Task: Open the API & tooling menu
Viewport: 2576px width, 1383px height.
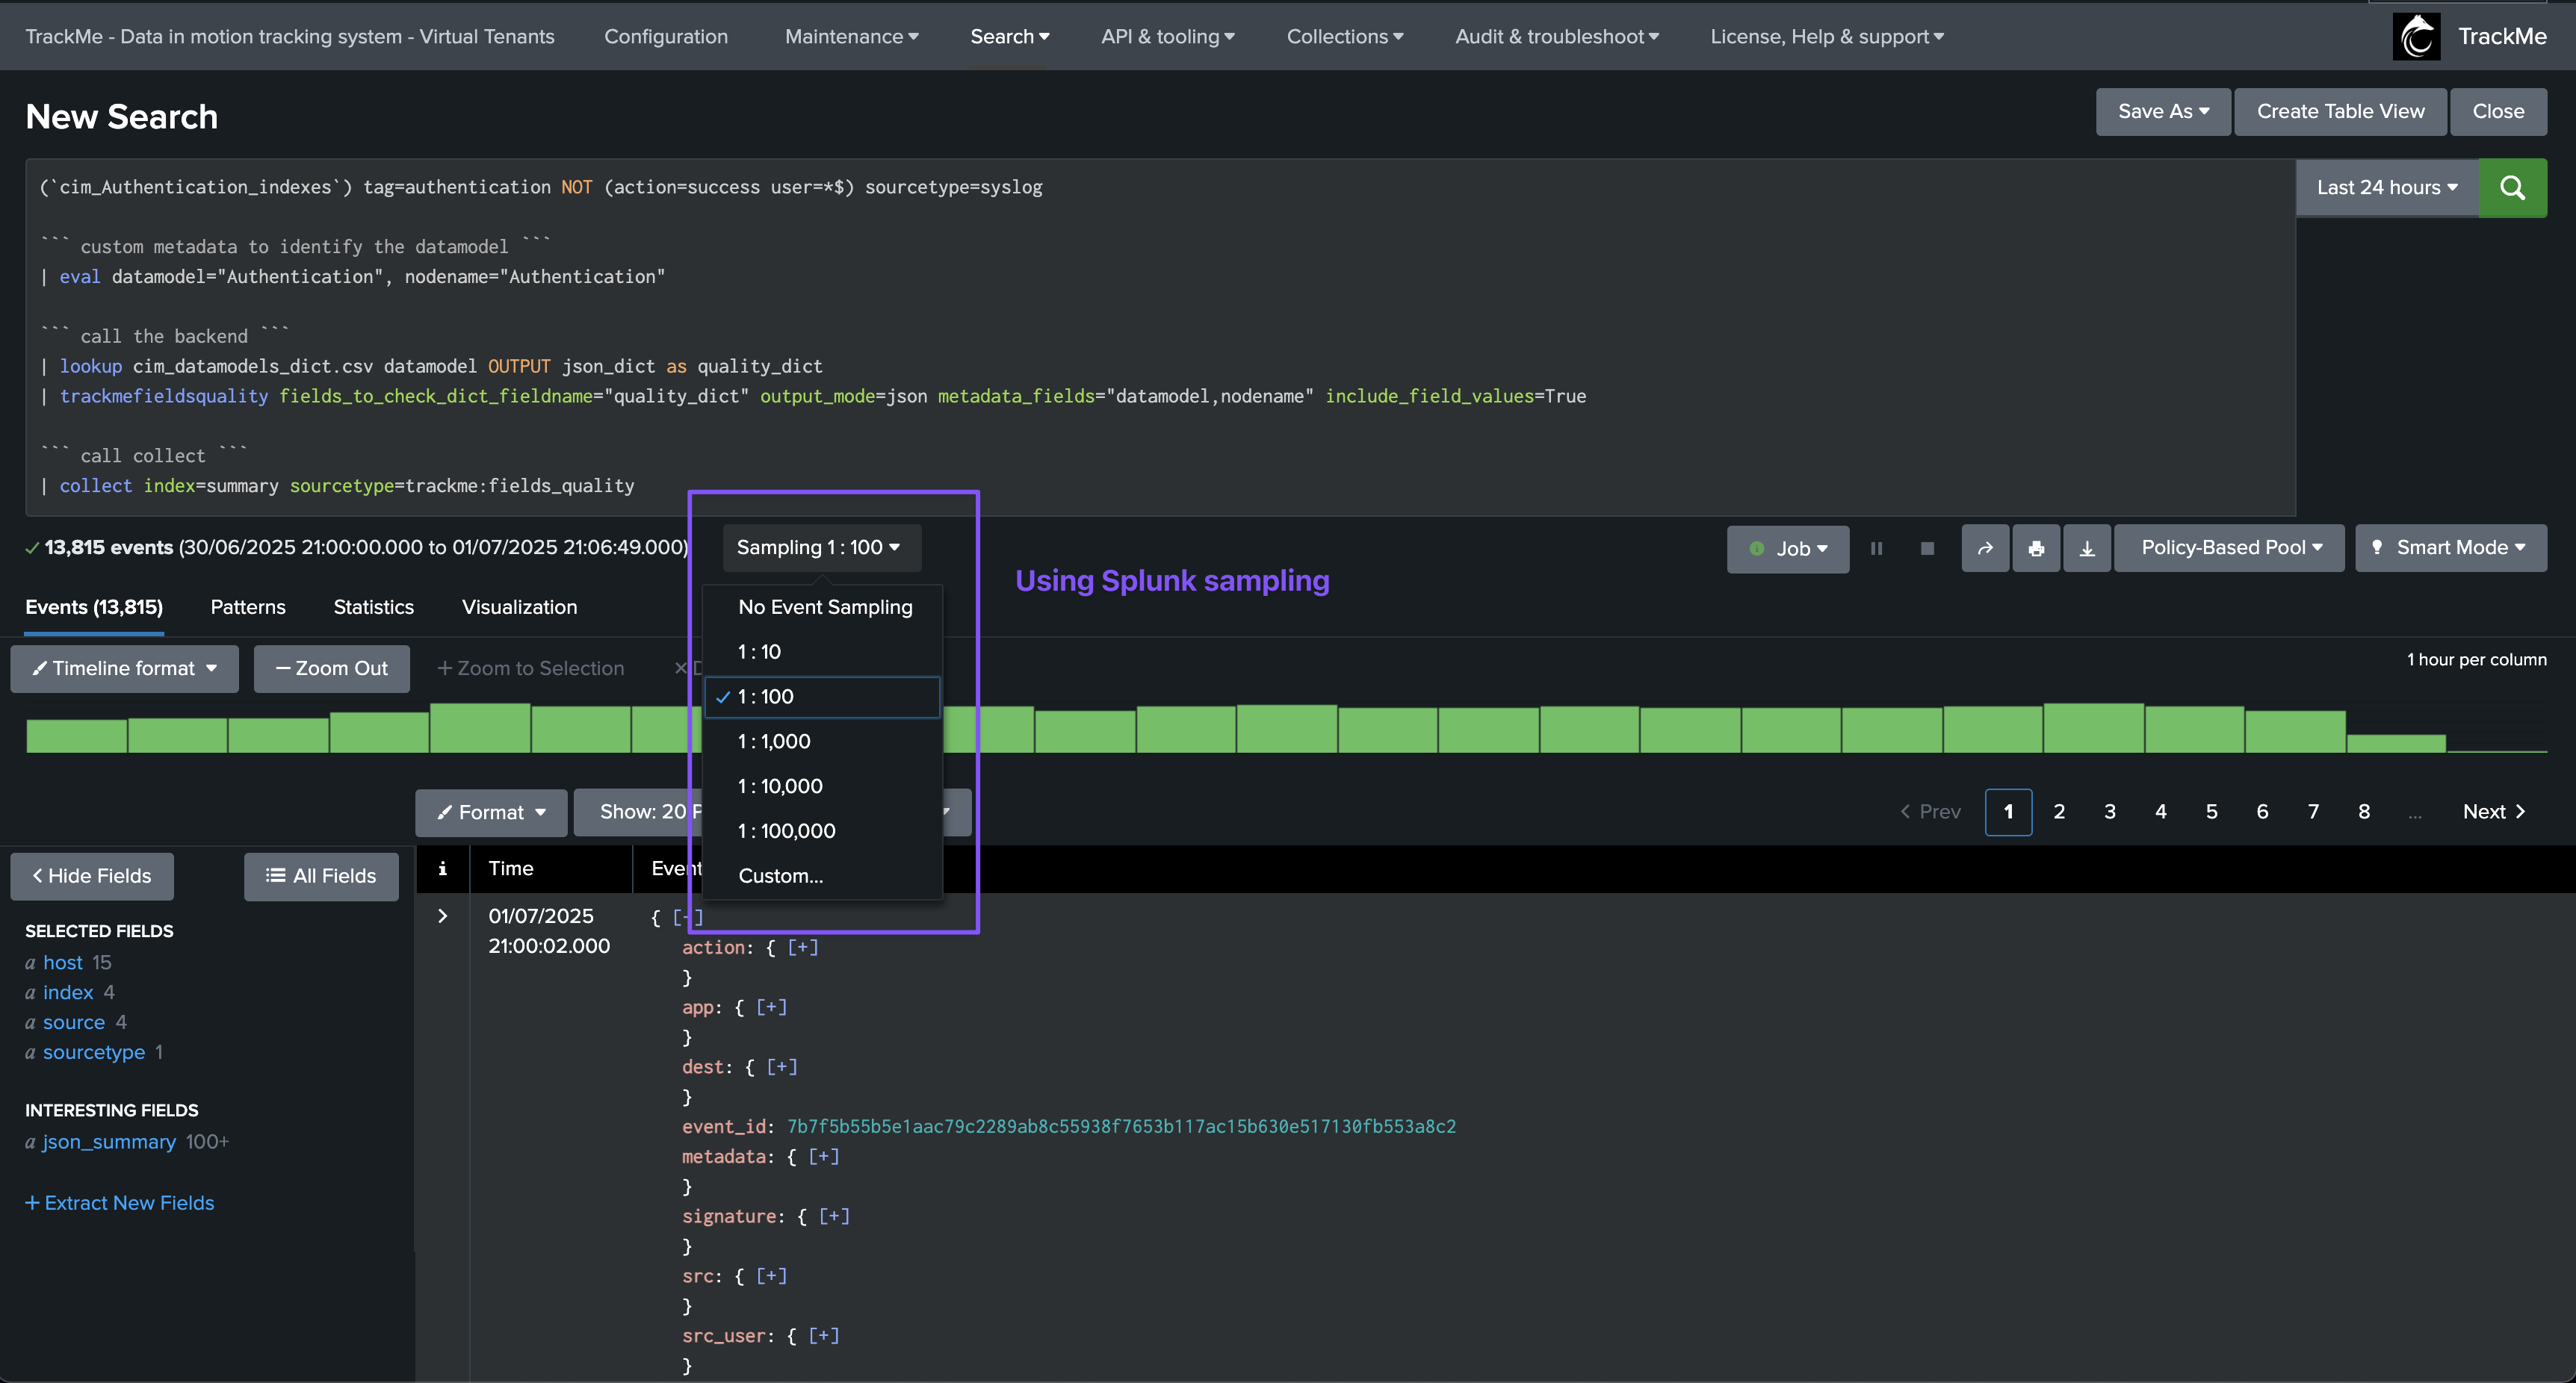Action: coord(1168,37)
